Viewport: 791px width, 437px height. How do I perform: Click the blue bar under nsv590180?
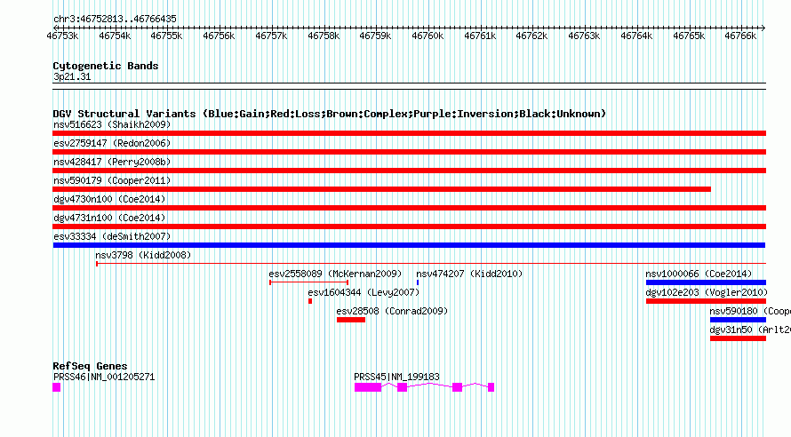point(738,320)
